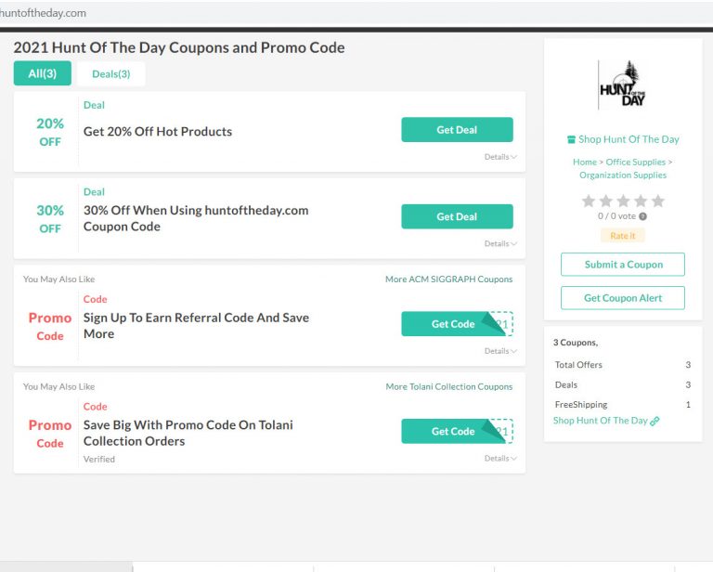Click the vote help question mark icon
The width and height of the screenshot is (713, 572).
[x=642, y=216]
